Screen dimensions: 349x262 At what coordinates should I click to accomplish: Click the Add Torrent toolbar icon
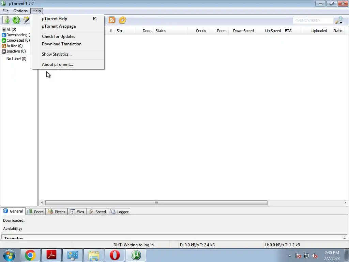pyautogui.click(x=6, y=20)
